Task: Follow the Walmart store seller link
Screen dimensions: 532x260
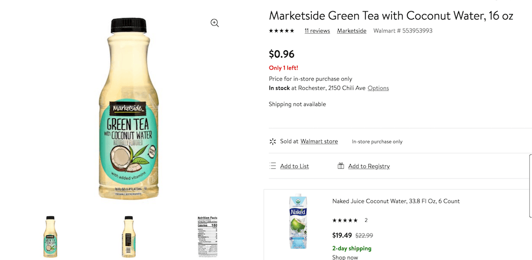Action: click(319, 141)
